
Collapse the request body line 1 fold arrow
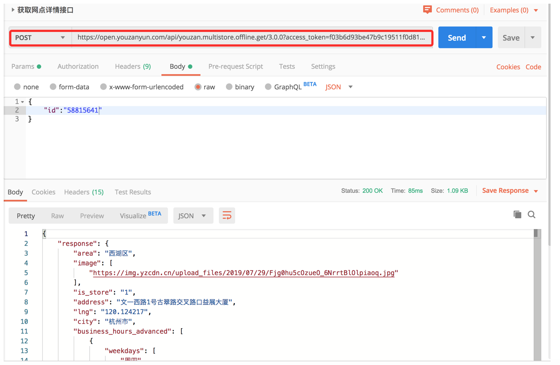click(22, 101)
